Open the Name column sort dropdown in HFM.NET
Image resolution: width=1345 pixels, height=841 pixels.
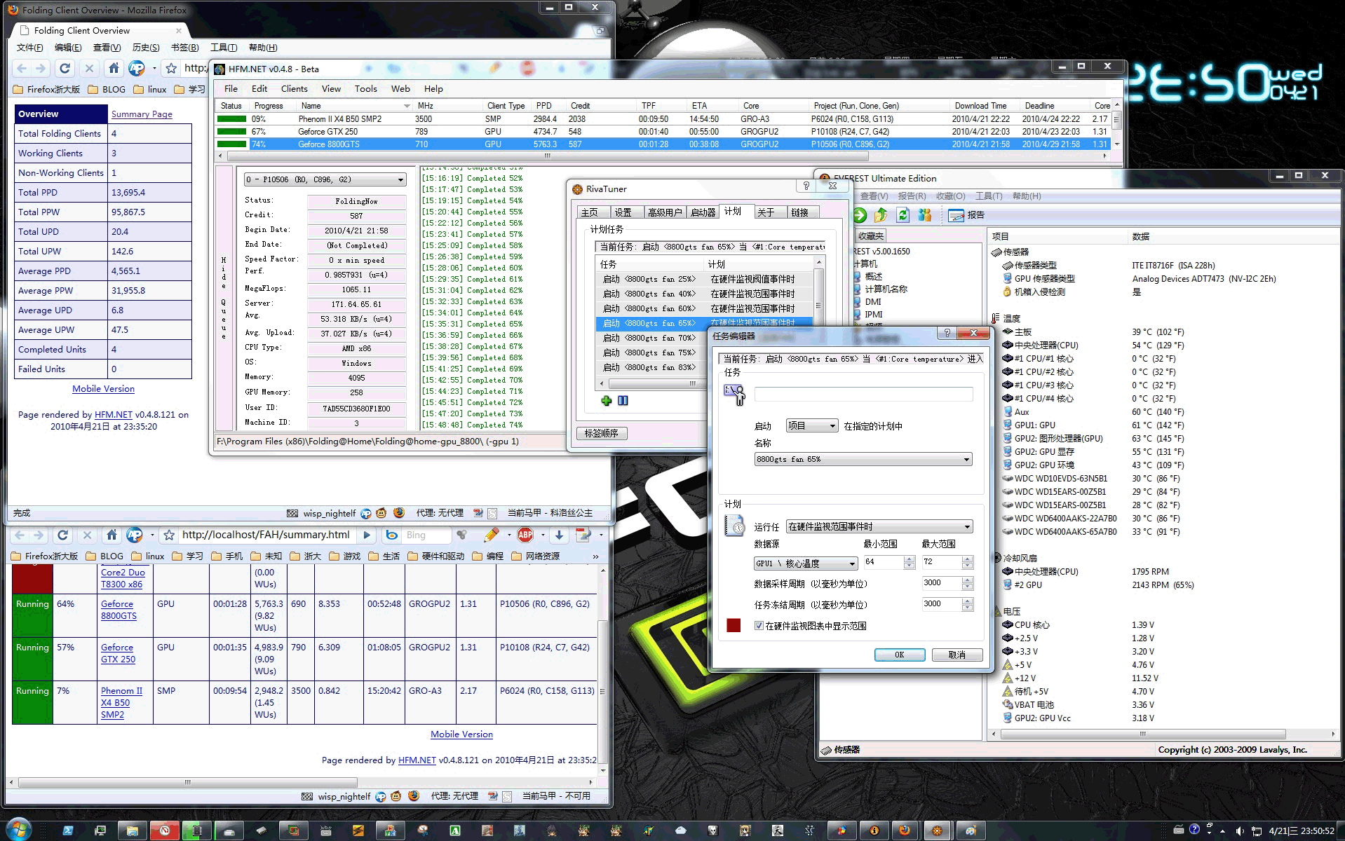(407, 106)
